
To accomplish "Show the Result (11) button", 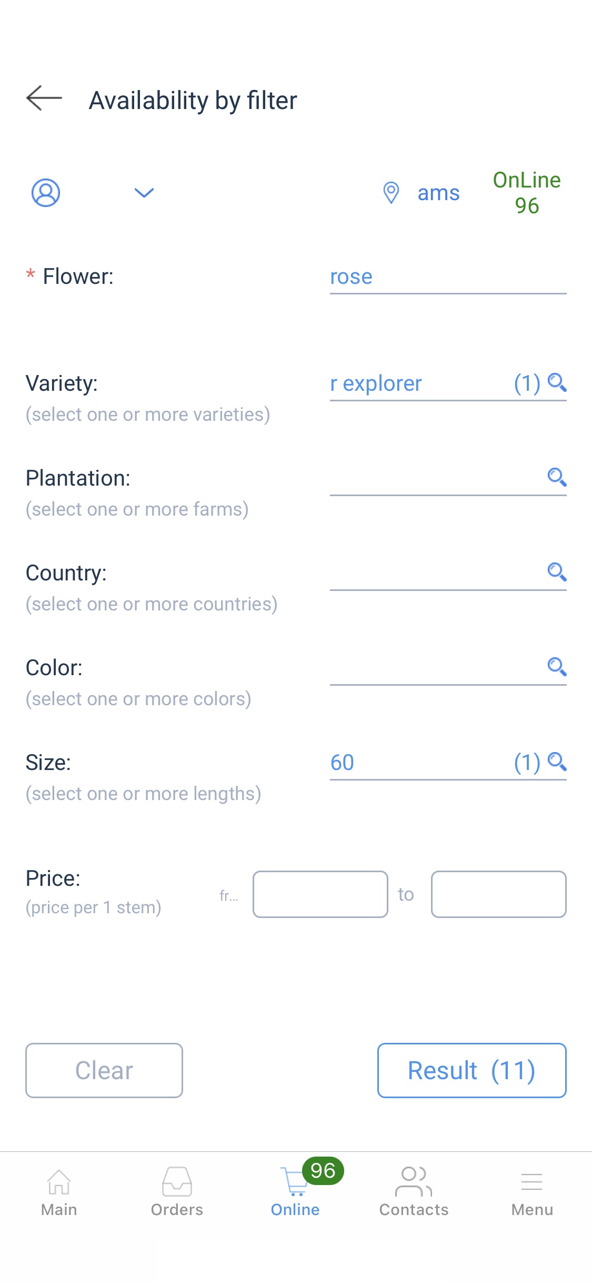I will pyautogui.click(x=471, y=1070).
